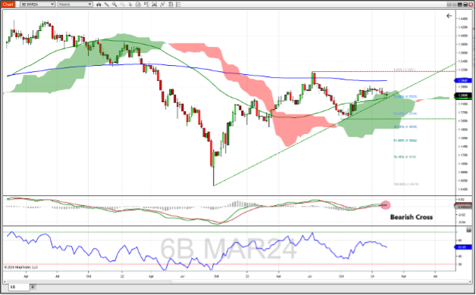The width and height of the screenshot is (476, 295).
Task: Click the back arrow on chart
Action: tap(449, 16)
